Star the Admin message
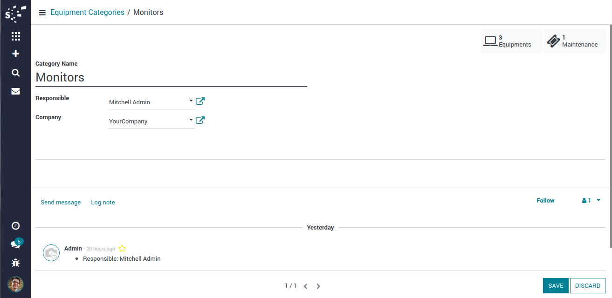Screen dimensions: 612x298 pyautogui.click(x=122, y=249)
